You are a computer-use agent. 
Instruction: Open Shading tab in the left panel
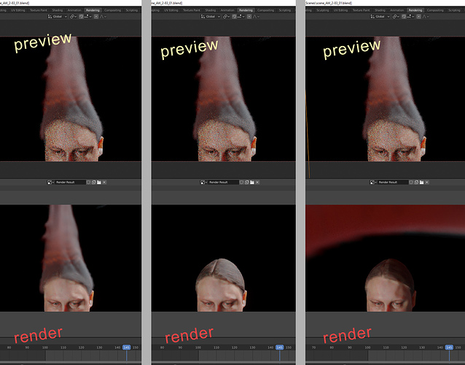pyautogui.click(x=58, y=10)
